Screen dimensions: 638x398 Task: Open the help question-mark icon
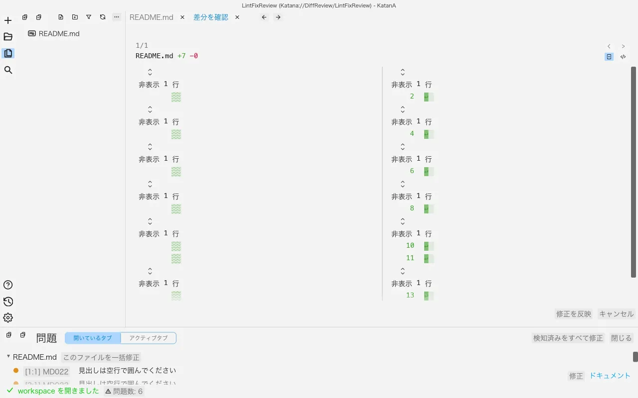8,285
